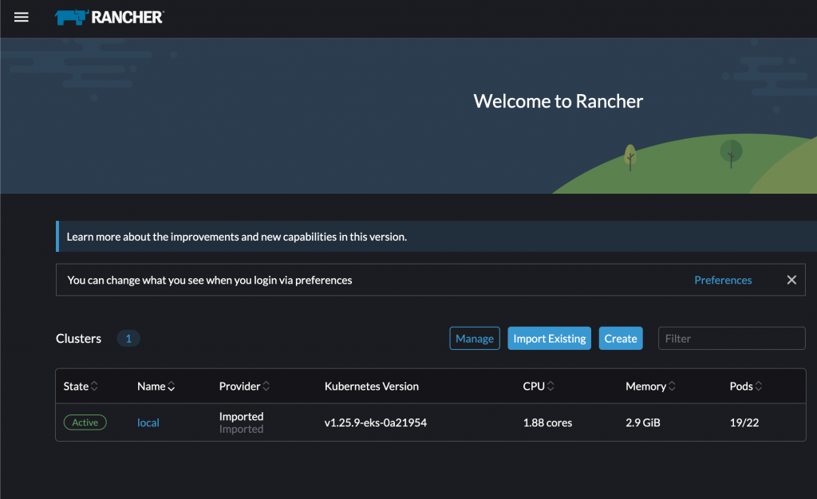Sort clusters by CPU column
The height and width of the screenshot is (499, 817).
point(539,386)
